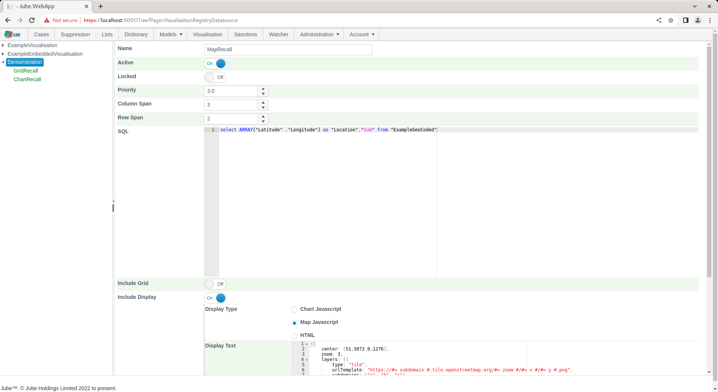
Task: Open the Account dropdown menu
Action: click(x=362, y=34)
